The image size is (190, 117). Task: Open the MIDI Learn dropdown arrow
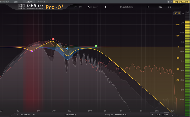pos(34,115)
